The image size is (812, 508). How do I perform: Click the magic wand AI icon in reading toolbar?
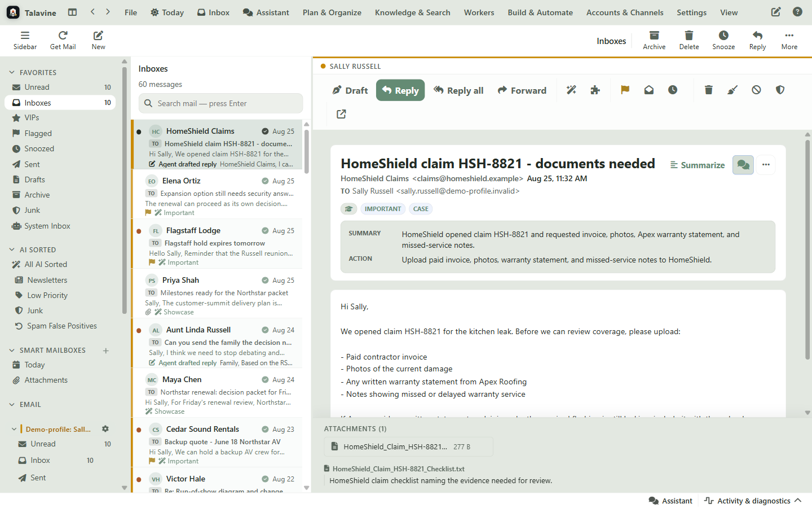571,90
